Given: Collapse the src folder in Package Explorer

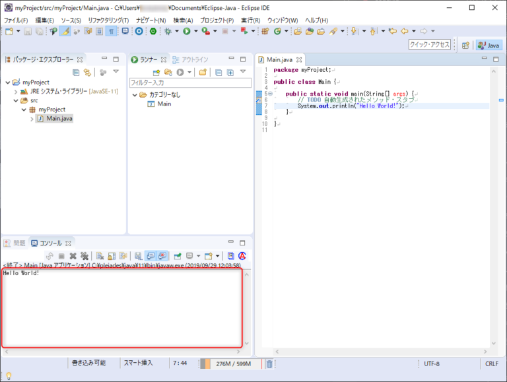Looking at the screenshot, I should coord(15,100).
